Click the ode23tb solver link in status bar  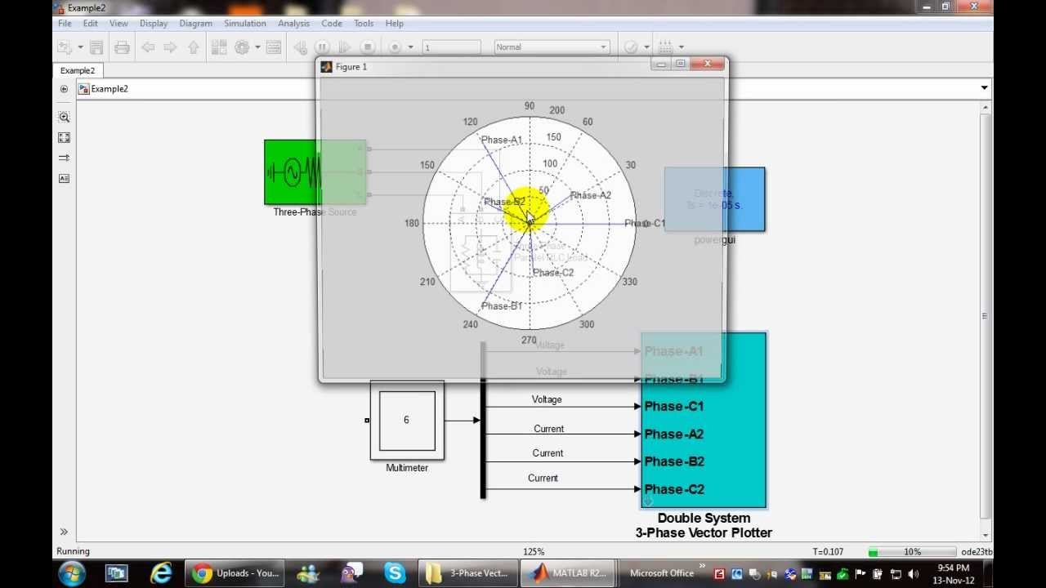tap(977, 552)
